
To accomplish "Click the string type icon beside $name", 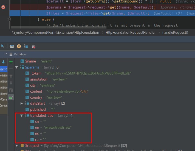I will click(22, 61).
